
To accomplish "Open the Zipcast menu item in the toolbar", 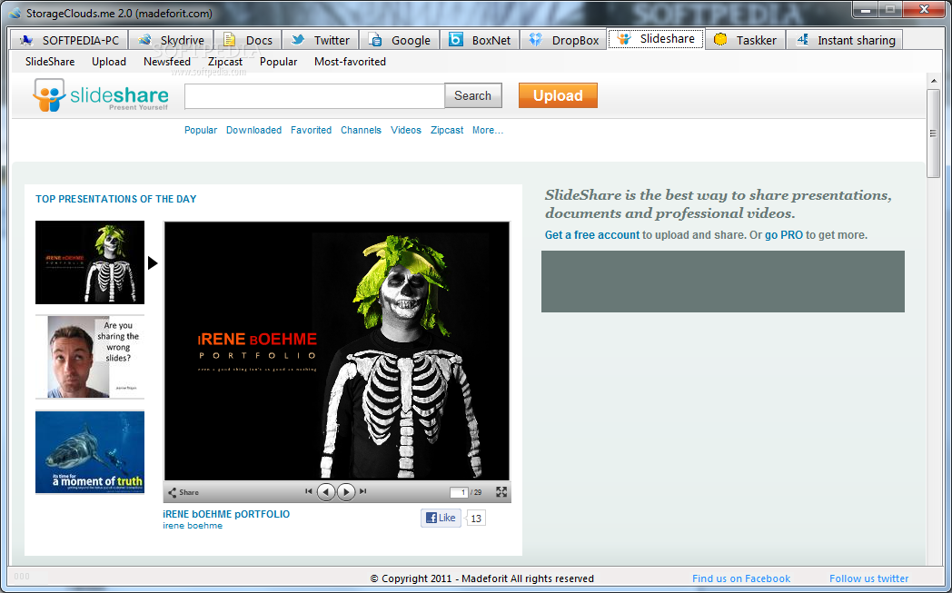I will 225,62.
